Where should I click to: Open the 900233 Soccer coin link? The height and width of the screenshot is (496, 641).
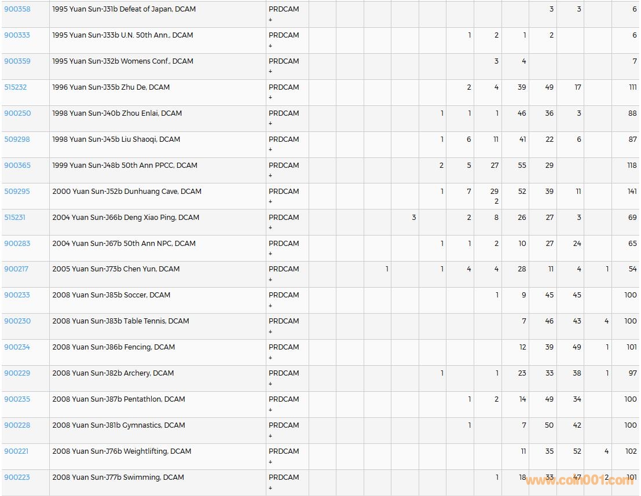(x=17, y=295)
